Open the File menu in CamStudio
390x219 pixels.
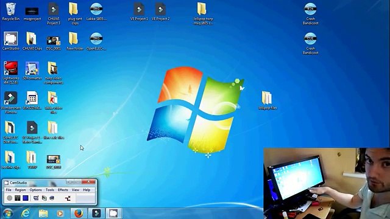[9, 190]
